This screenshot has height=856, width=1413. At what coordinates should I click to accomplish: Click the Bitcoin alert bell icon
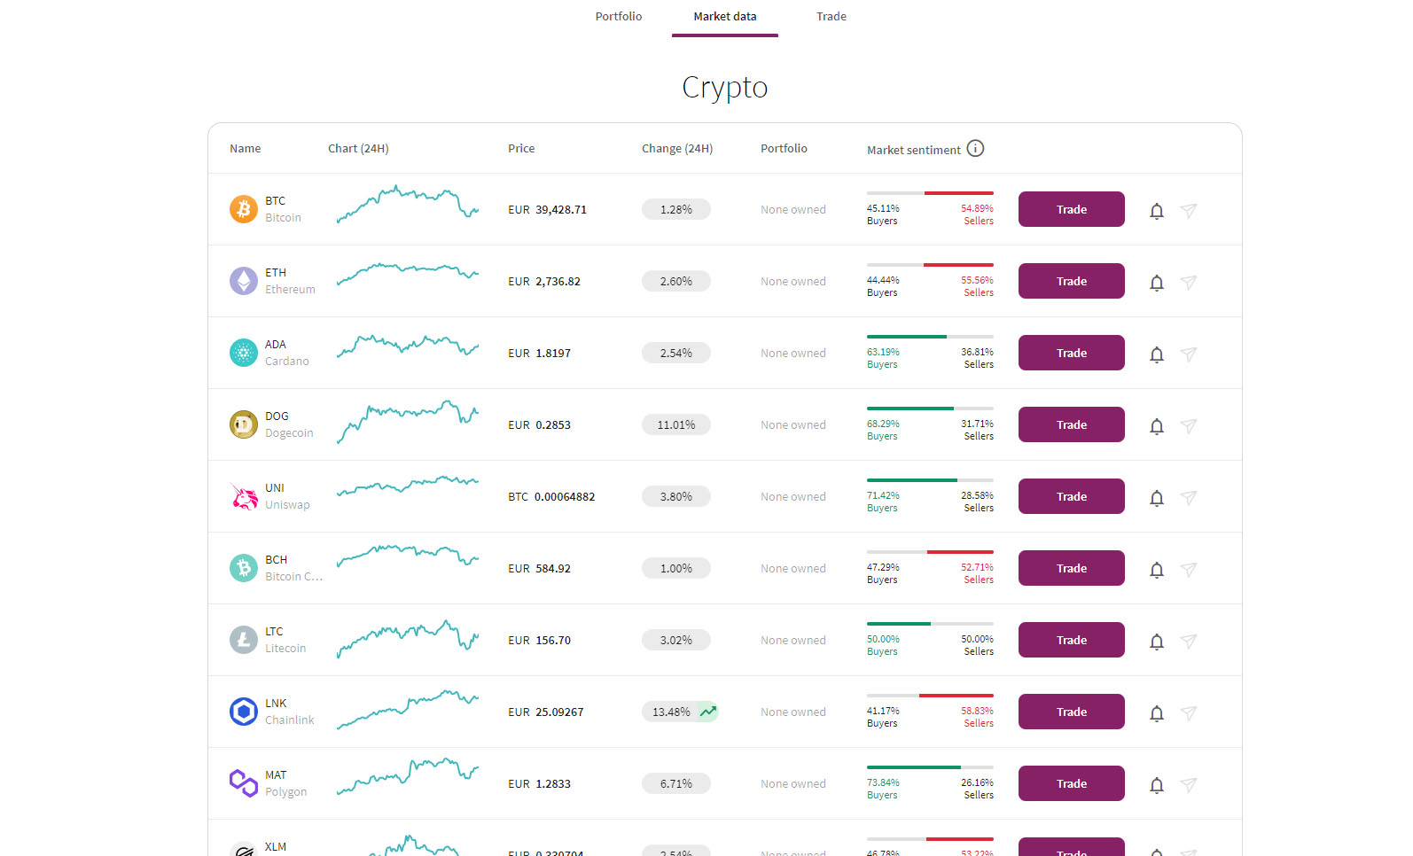[1157, 211]
